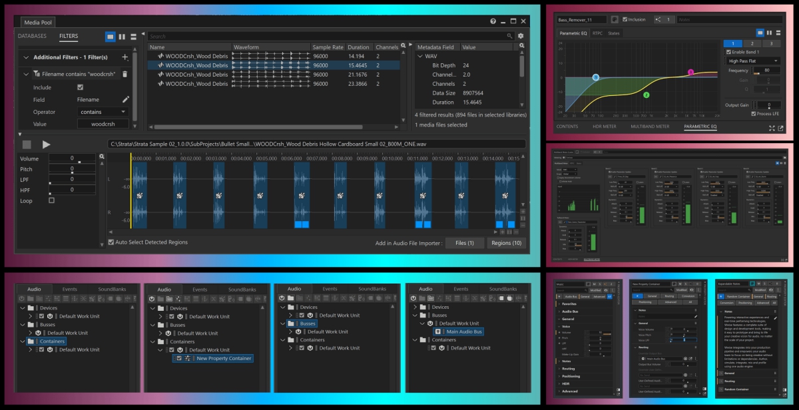Open MULTIBAND METER tab
The width and height of the screenshot is (799, 410).
click(x=650, y=126)
